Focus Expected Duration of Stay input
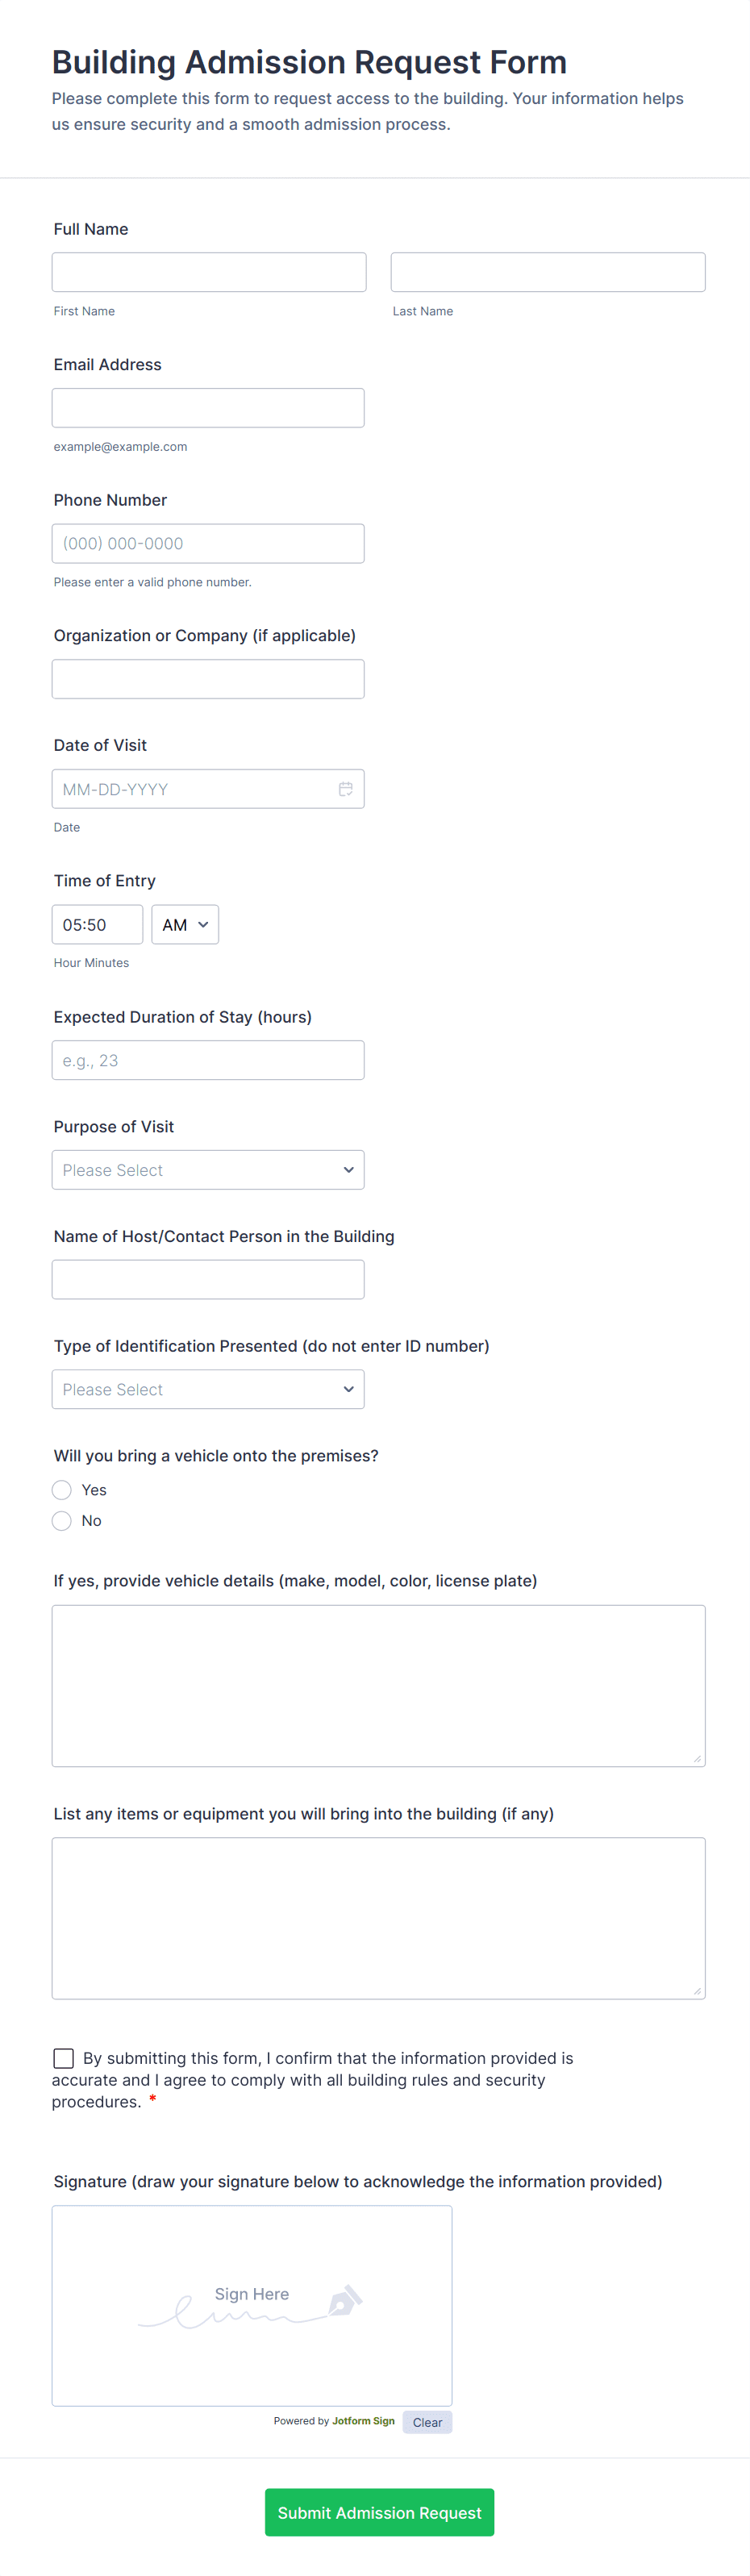750x2576 pixels. pos(208,1060)
